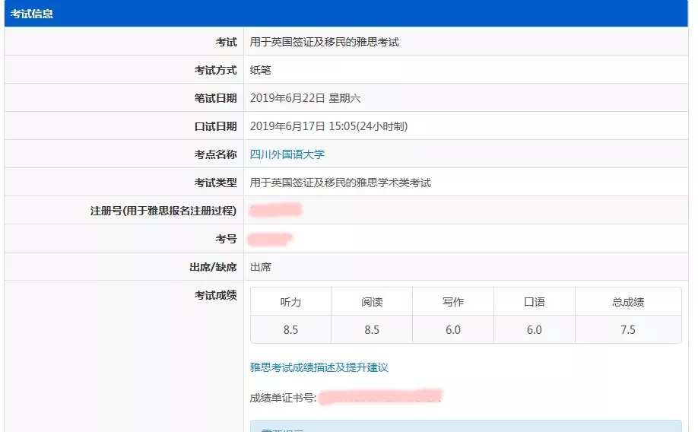Click the 总成绩 column header
This screenshot has height=432, width=698.
(628, 302)
